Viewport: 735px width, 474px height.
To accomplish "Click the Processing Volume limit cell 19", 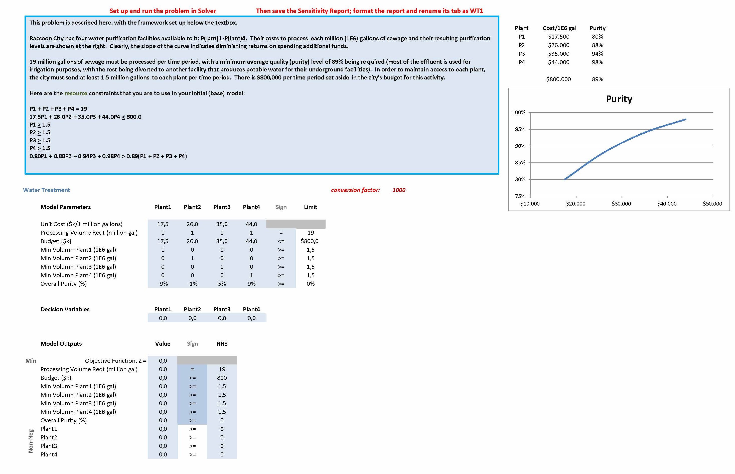I will pyautogui.click(x=311, y=232).
